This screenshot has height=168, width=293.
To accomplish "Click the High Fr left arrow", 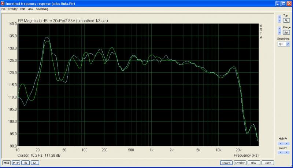I will click(281, 143).
